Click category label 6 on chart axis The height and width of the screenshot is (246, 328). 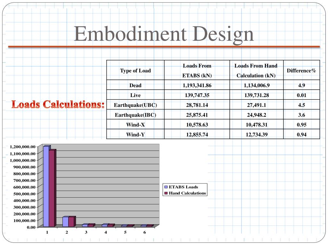point(144,233)
